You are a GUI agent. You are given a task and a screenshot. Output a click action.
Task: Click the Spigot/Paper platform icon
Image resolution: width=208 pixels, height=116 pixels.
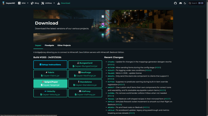tap(43, 82)
